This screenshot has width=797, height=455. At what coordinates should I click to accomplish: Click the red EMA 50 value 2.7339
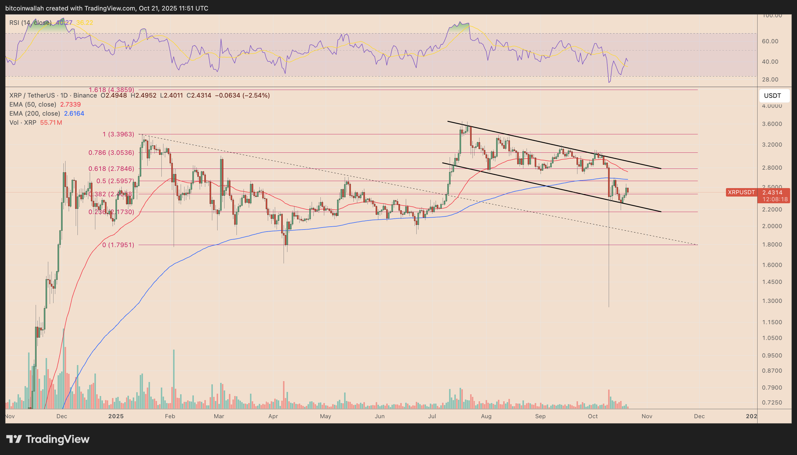(x=70, y=104)
